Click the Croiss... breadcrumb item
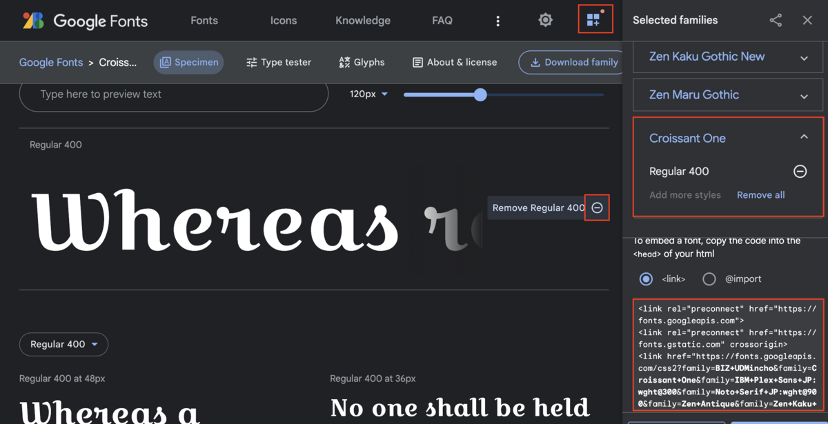 coord(118,62)
